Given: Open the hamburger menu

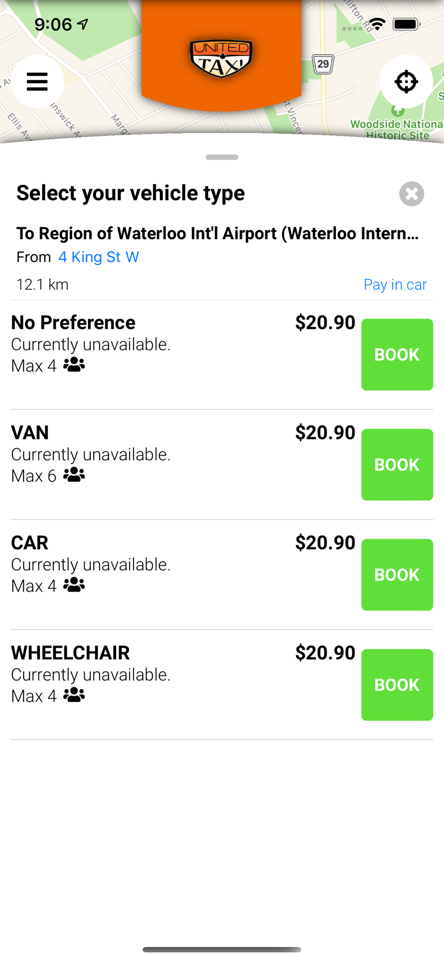Looking at the screenshot, I should point(37,82).
